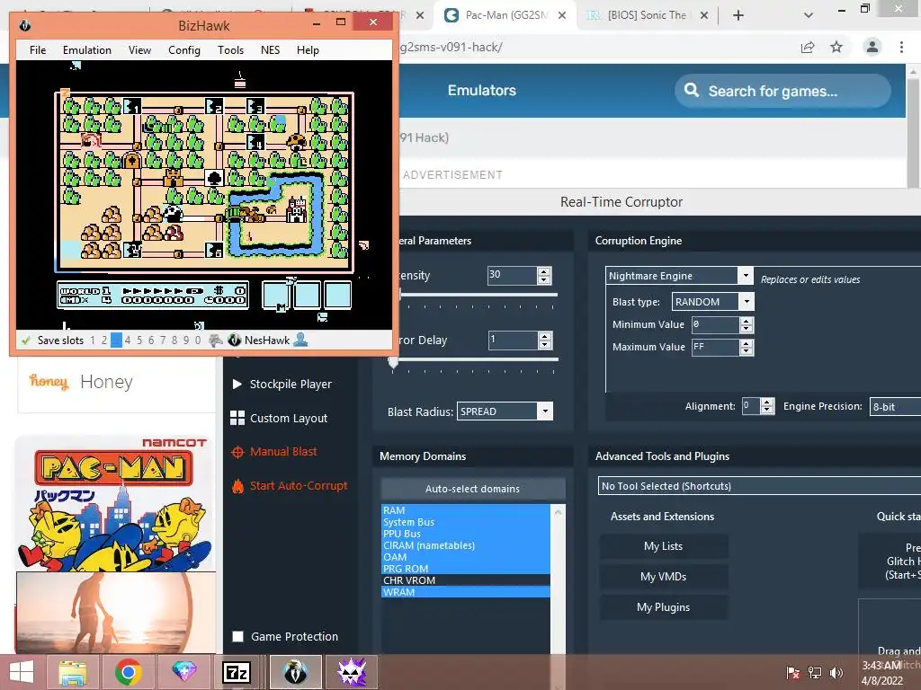Select highlighted save slot 3 in BizHawk
Screen dimensions: 921x690
(x=116, y=341)
